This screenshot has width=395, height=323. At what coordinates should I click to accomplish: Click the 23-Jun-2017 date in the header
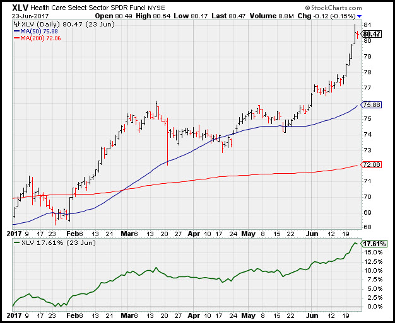pos(26,16)
